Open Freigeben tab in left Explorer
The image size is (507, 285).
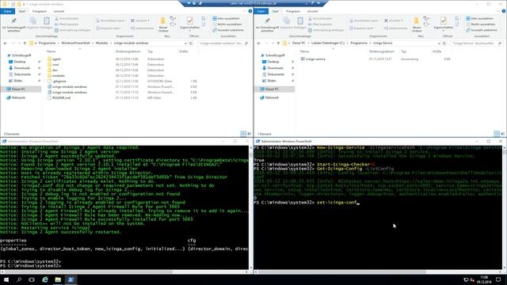click(x=40, y=11)
